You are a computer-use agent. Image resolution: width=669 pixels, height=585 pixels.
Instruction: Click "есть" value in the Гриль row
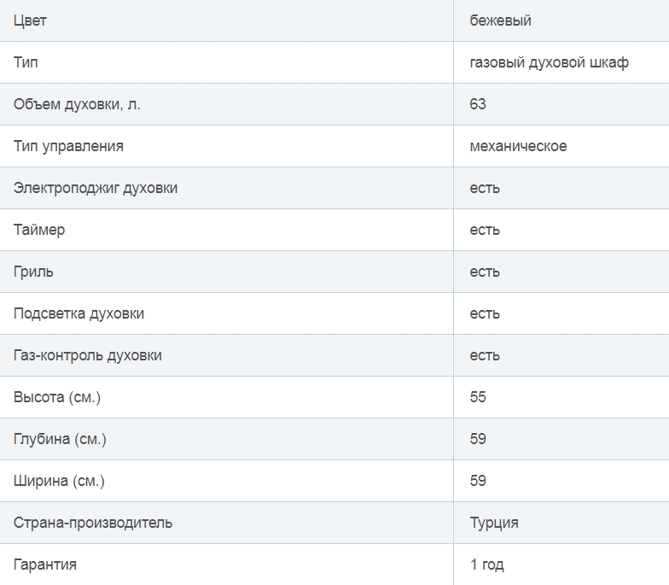coord(485,272)
